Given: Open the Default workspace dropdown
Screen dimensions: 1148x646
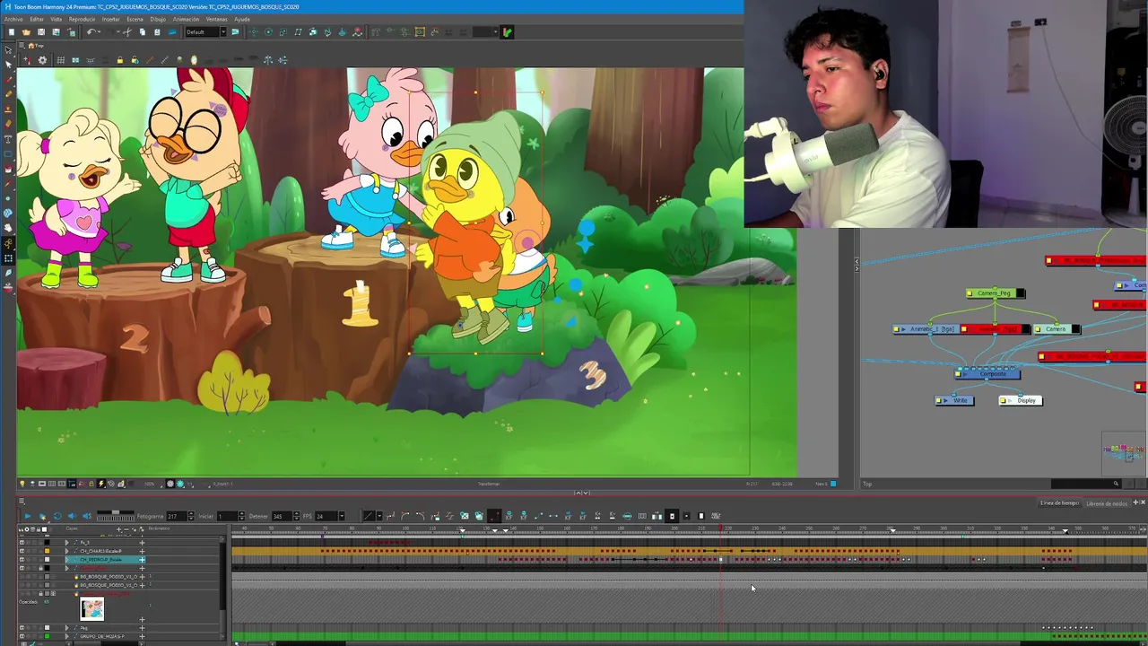Looking at the screenshot, I should 223,32.
